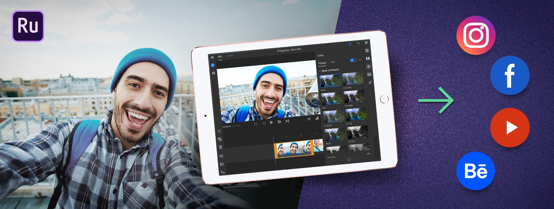Image resolution: width=554 pixels, height=209 pixels.
Task: Apply the Mono preset
Action: (335, 134)
